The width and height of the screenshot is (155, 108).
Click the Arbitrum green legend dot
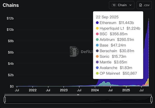coord(97,40)
